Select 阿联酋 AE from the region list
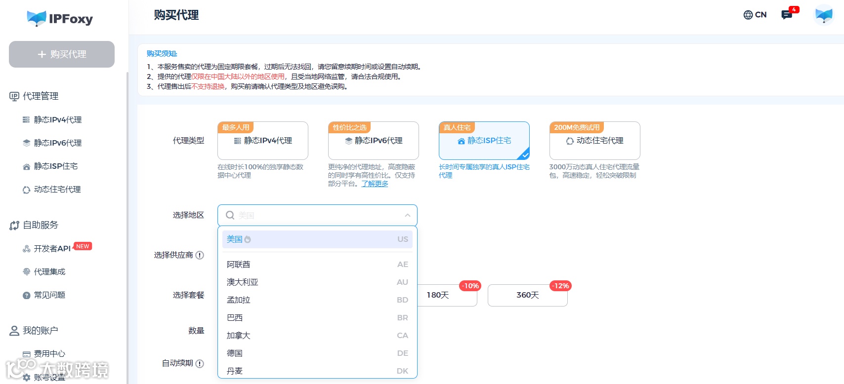Image resolution: width=844 pixels, height=384 pixels. [317, 265]
